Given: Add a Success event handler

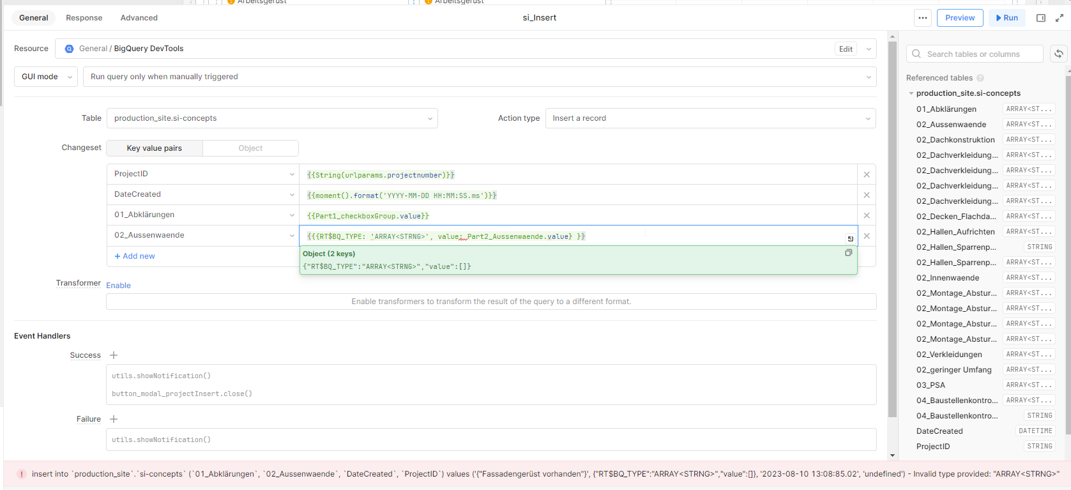Looking at the screenshot, I should pos(114,355).
